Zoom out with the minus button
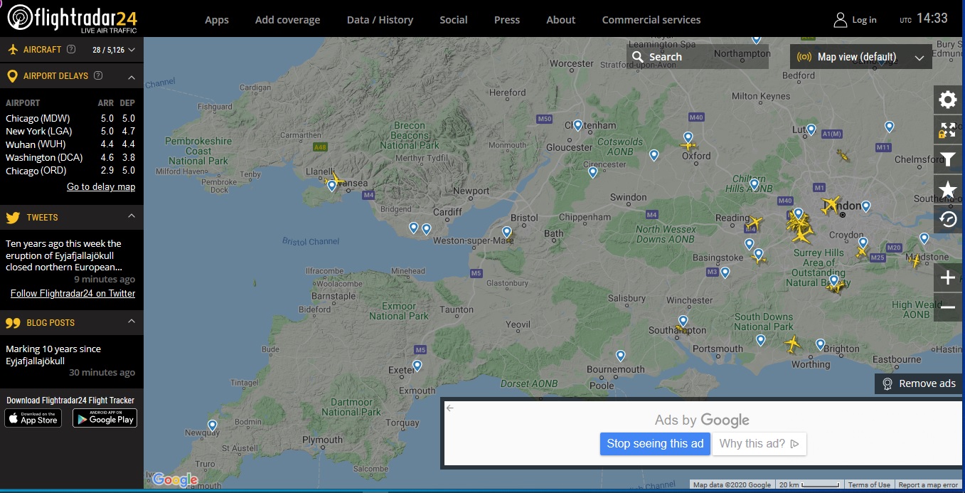965x493 pixels. 947,307
